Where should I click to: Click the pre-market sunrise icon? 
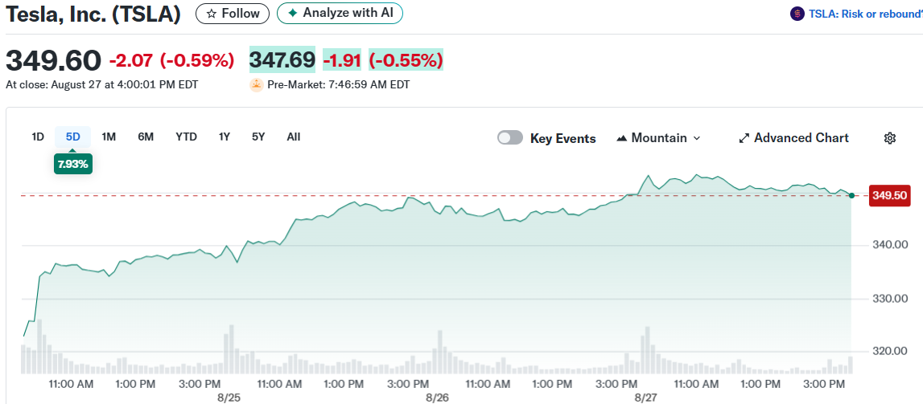click(256, 84)
